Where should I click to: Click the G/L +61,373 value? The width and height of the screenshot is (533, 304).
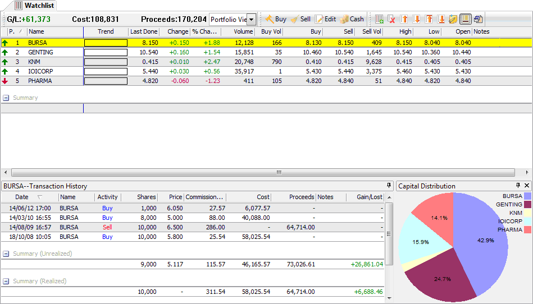36,19
